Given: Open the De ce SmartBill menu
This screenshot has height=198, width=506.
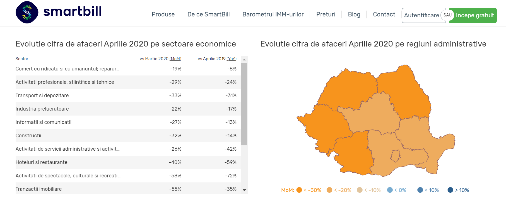Looking at the screenshot, I should (209, 14).
